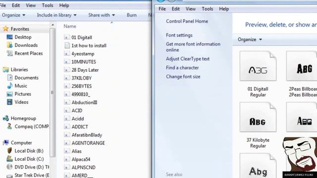Click the 4yeostamp font file icon

click(67, 54)
